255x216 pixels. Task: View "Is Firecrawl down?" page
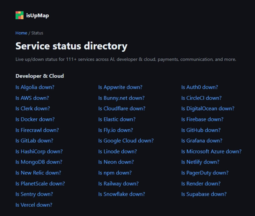pyautogui.click(x=37, y=130)
